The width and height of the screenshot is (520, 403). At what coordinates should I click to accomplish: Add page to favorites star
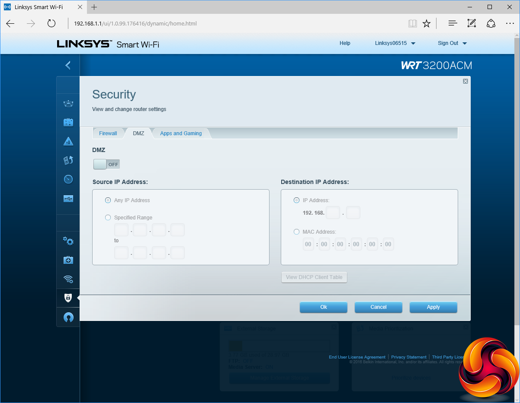click(x=427, y=23)
